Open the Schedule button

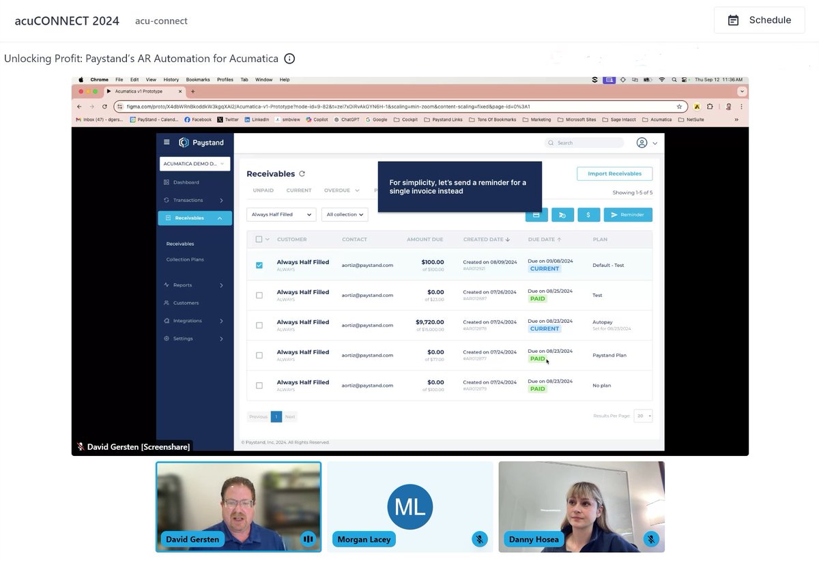(x=760, y=20)
